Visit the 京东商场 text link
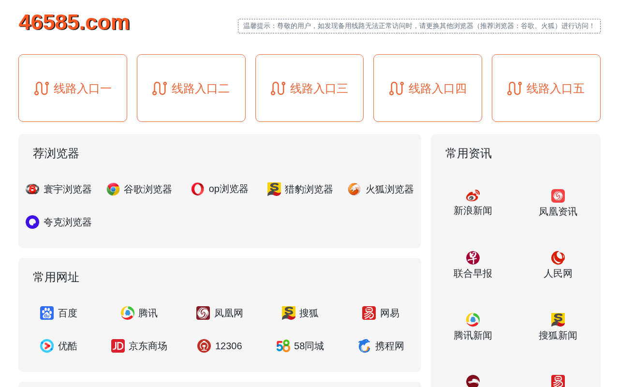This screenshot has width=619, height=387. [x=148, y=346]
